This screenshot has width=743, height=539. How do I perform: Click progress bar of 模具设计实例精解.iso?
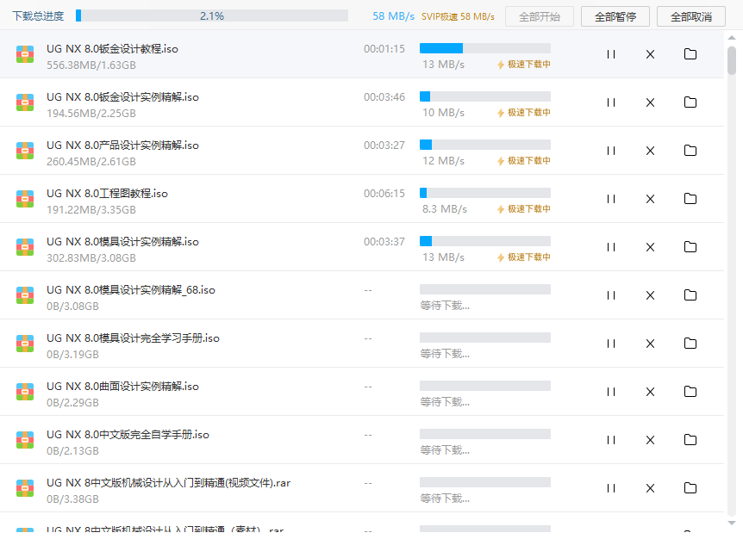click(485, 241)
